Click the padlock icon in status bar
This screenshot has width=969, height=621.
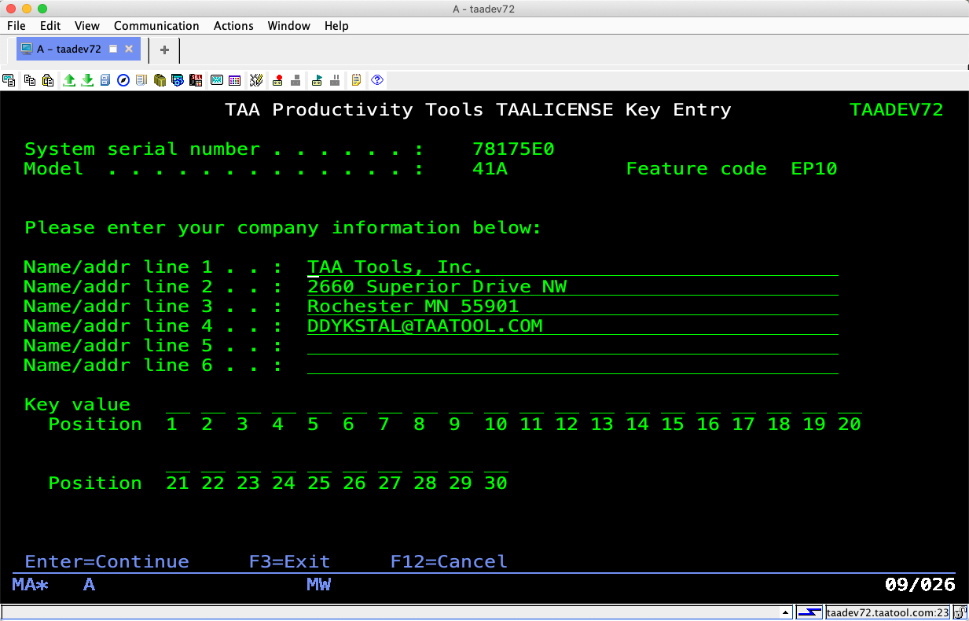[960, 612]
